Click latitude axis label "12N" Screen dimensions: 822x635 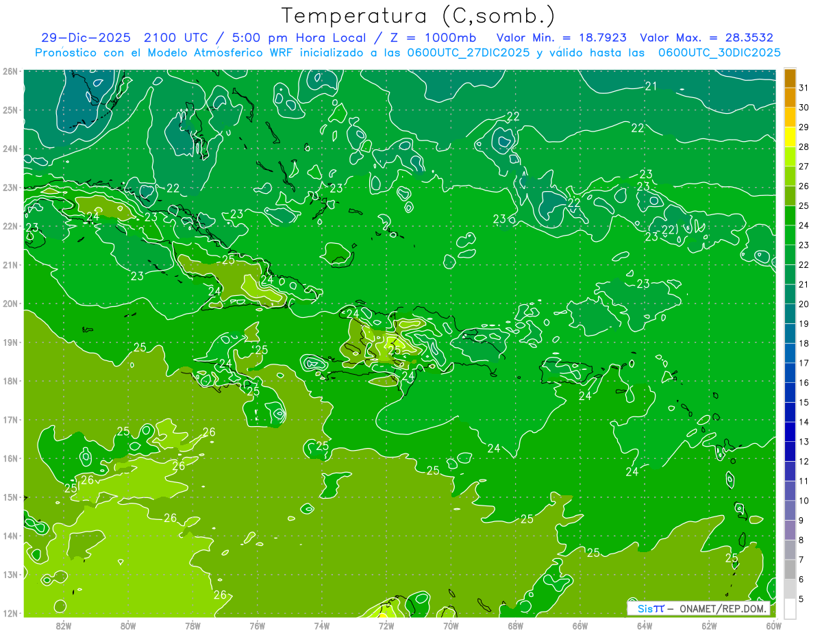point(10,613)
